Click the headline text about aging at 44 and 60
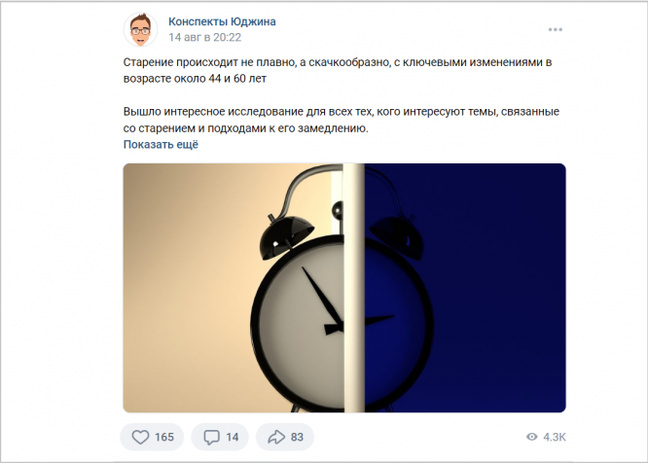The image size is (648, 463). pos(338,70)
